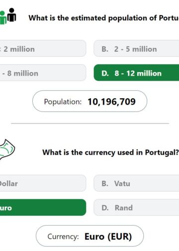Click the estimated population question text
This screenshot has height=251, width=179.
[104, 18]
